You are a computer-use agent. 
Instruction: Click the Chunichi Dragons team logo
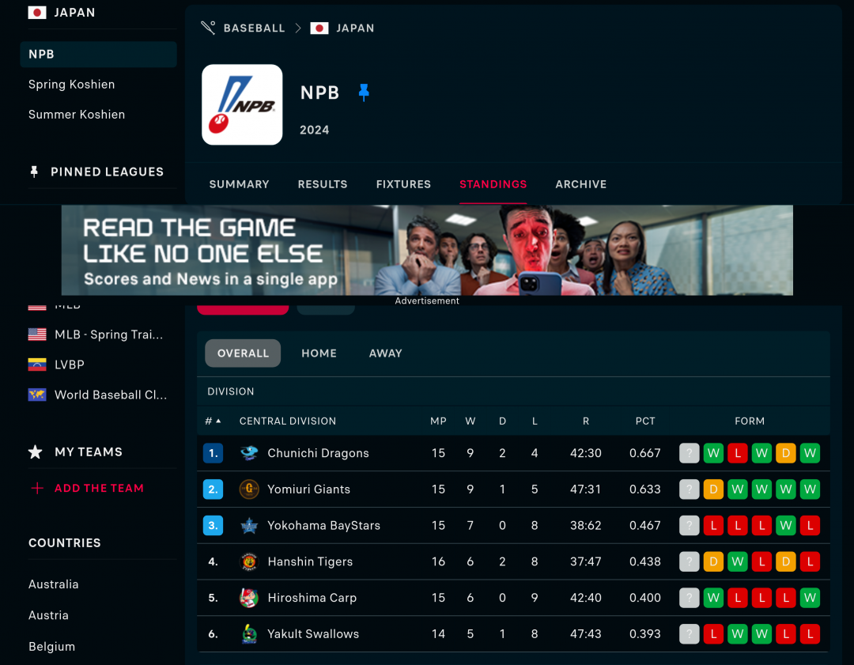pyautogui.click(x=249, y=453)
